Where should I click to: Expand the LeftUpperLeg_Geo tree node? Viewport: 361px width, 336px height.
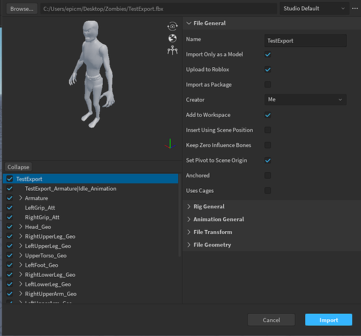pyautogui.click(x=21, y=246)
